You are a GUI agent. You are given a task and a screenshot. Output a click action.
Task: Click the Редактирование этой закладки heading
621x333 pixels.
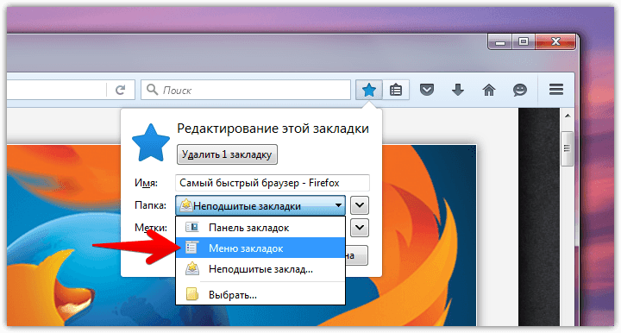273,129
